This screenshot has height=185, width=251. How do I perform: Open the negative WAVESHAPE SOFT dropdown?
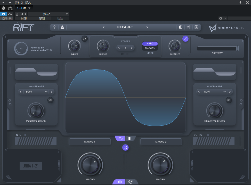[215, 92]
